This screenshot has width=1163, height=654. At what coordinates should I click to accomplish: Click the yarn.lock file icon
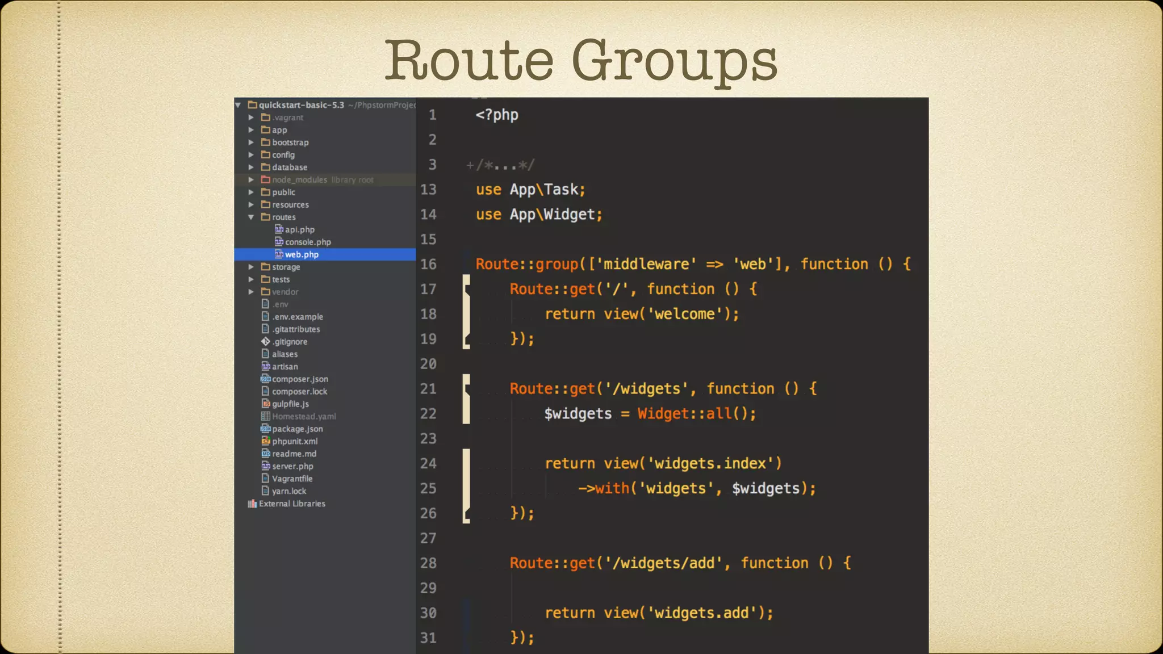click(x=265, y=491)
